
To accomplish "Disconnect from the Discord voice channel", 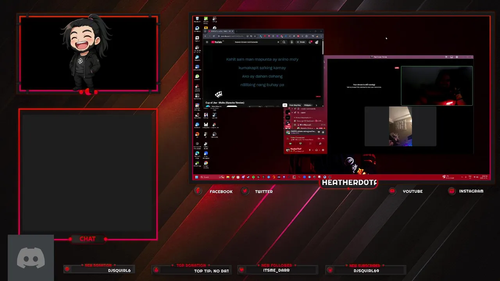I will click(x=323, y=139).
